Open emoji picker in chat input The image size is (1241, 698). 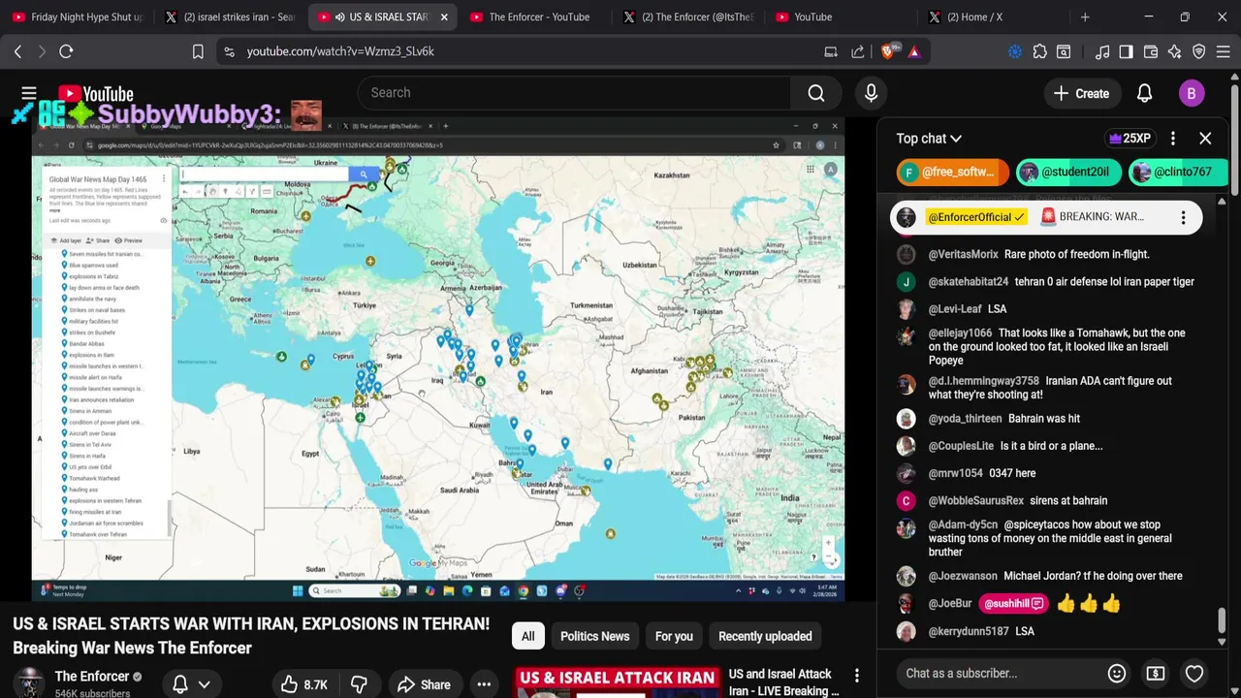pos(1117,673)
